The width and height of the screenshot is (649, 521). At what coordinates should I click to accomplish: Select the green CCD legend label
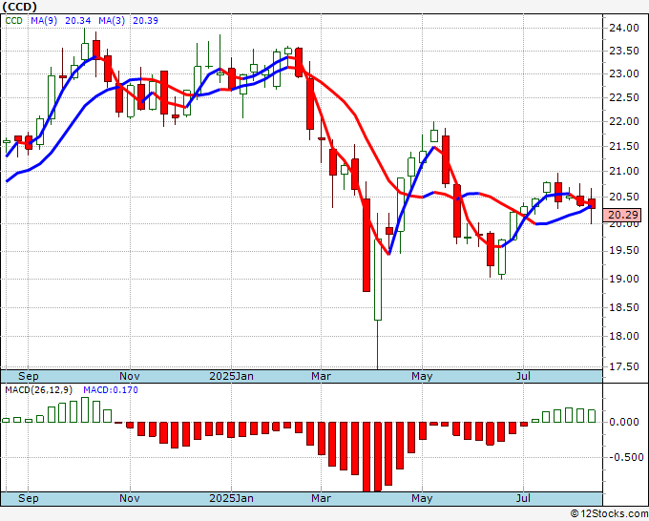pyautogui.click(x=13, y=21)
